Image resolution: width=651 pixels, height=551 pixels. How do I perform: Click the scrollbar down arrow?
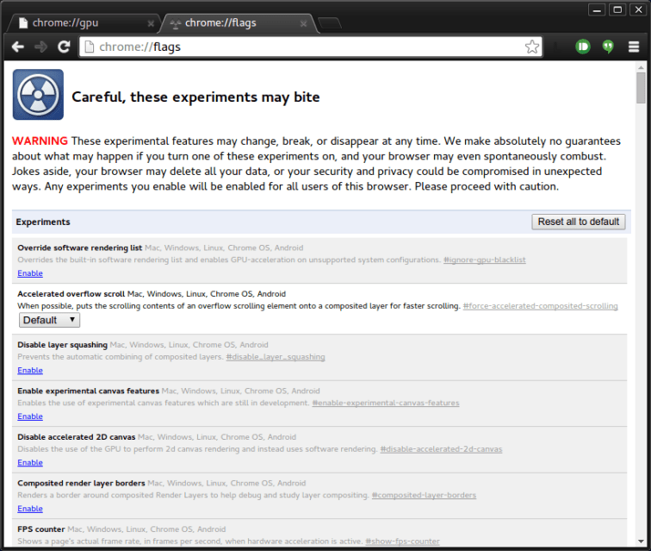click(641, 541)
